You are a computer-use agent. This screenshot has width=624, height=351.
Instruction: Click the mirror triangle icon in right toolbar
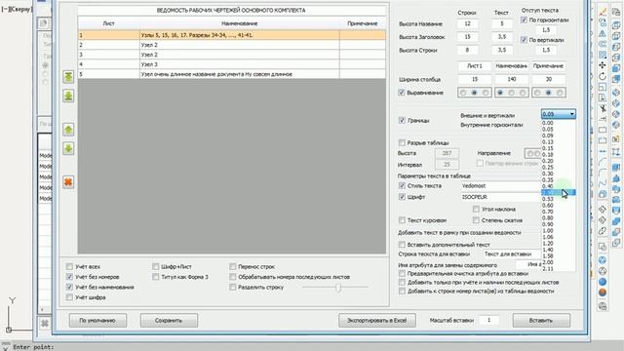(603, 33)
